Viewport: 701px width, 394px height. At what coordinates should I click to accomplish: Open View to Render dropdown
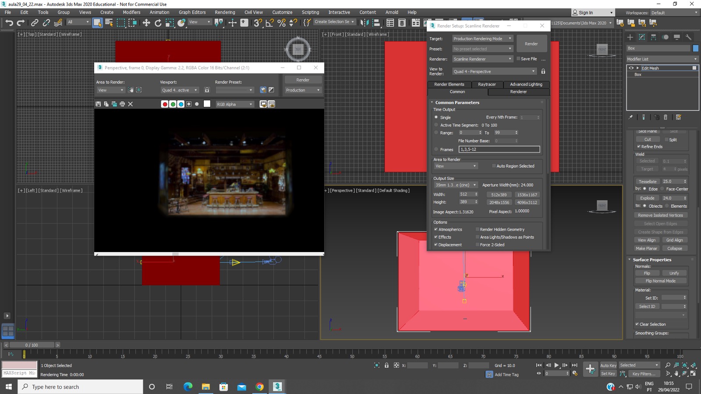494,71
